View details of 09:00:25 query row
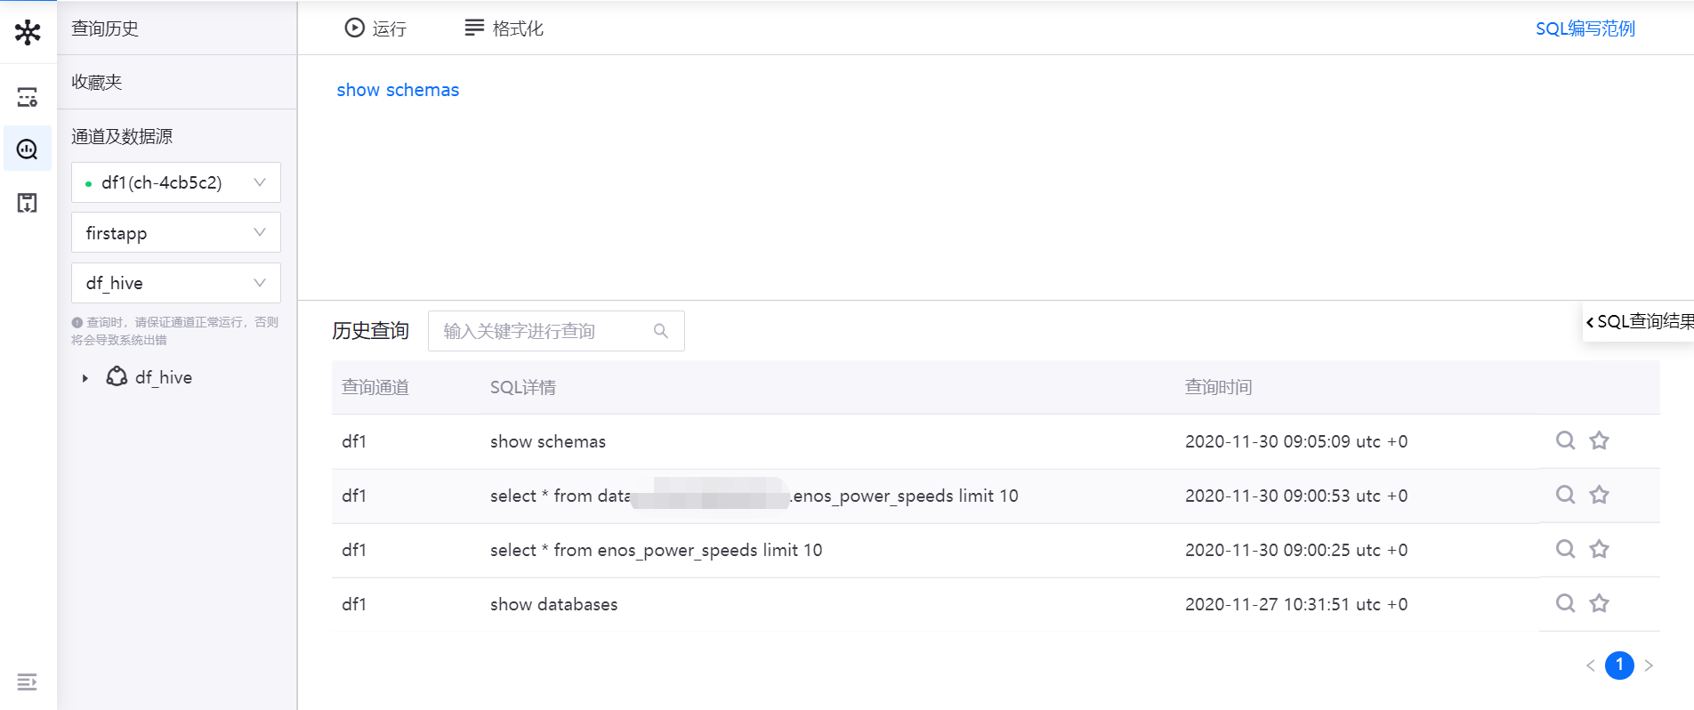The height and width of the screenshot is (710, 1694). pos(1565,549)
